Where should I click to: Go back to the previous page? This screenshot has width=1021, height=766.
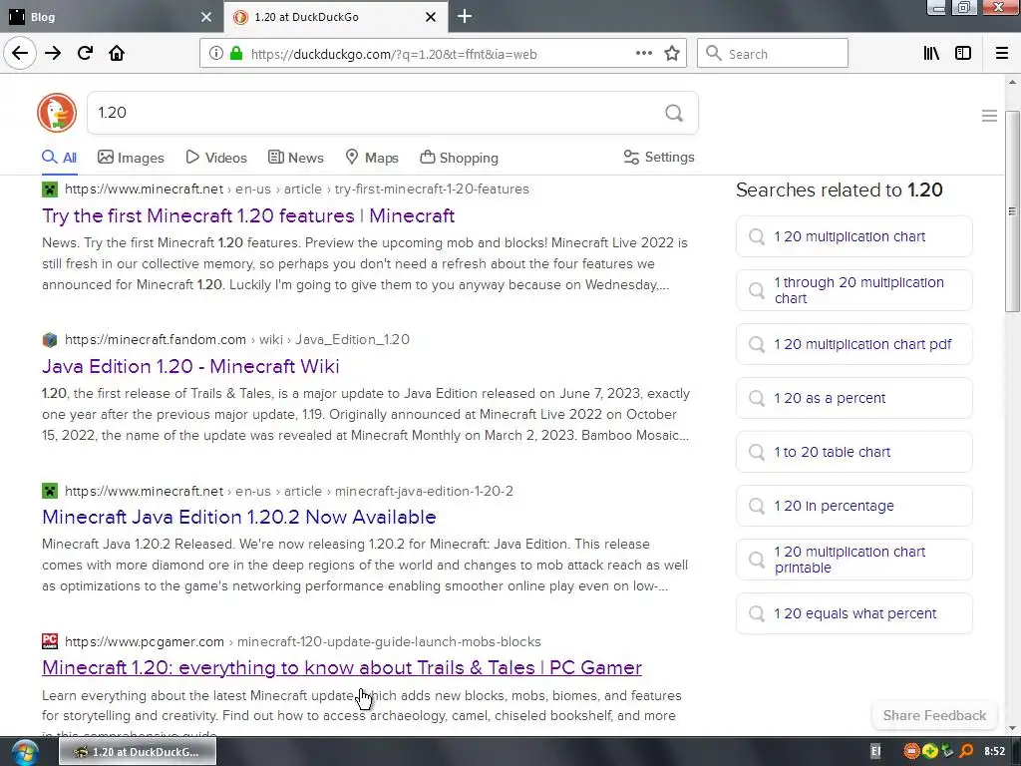pyautogui.click(x=20, y=54)
